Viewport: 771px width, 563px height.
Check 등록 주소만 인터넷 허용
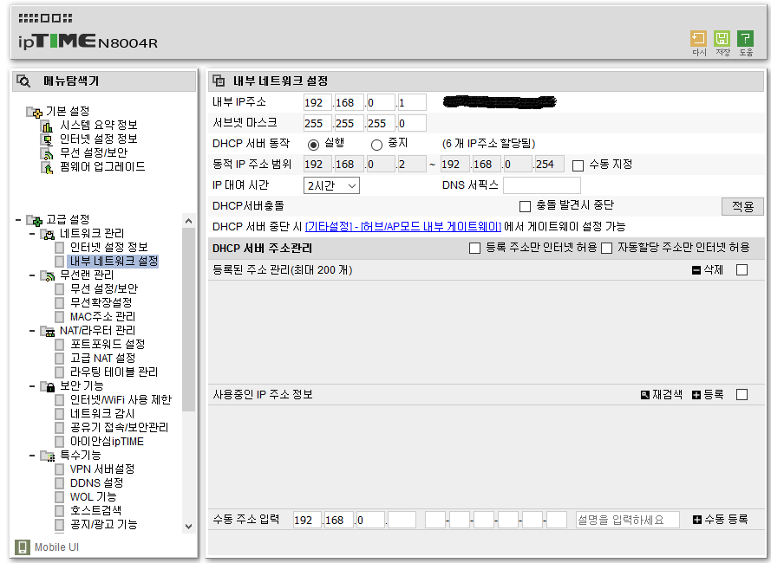pyautogui.click(x=475, y=248)
